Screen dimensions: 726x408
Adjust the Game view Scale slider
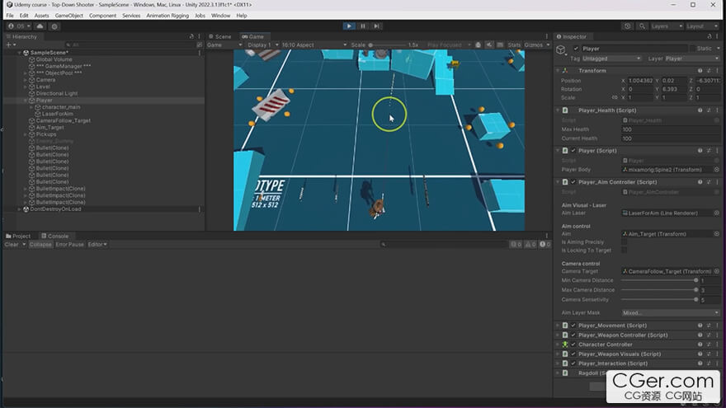[x=387, y=45]
